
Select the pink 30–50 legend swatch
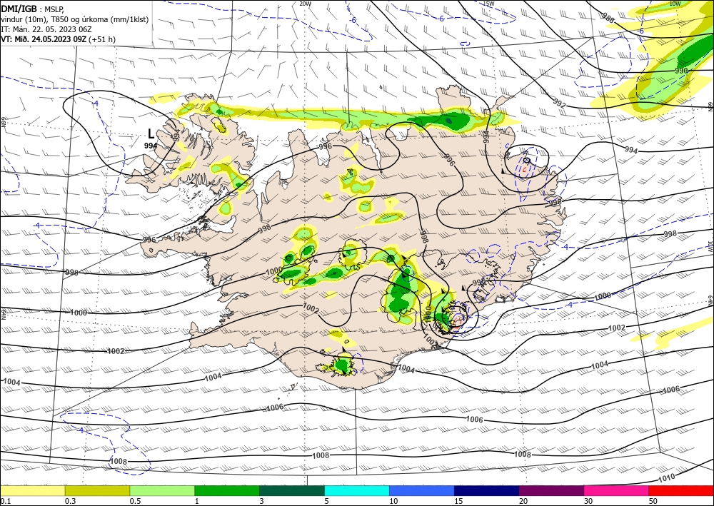617,490
